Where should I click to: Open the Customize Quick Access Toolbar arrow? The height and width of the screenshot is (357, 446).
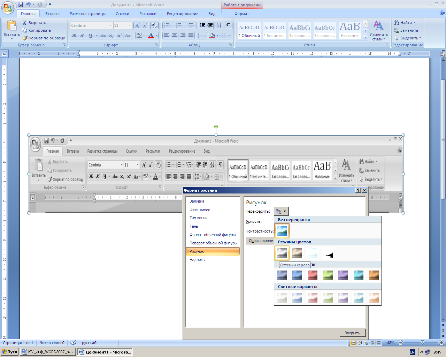click(x=50, y=5)
